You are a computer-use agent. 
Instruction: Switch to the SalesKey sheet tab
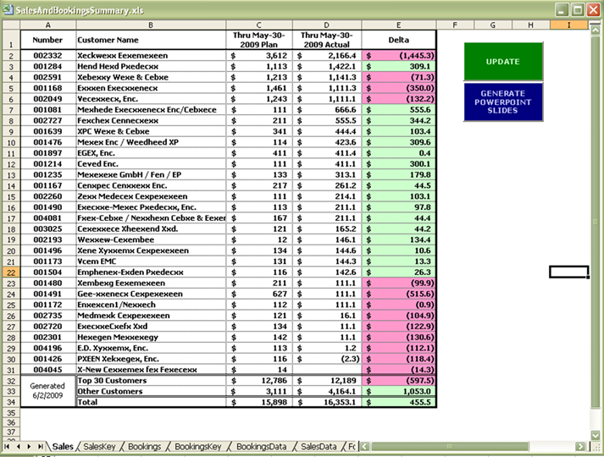(x=99, y=447)
